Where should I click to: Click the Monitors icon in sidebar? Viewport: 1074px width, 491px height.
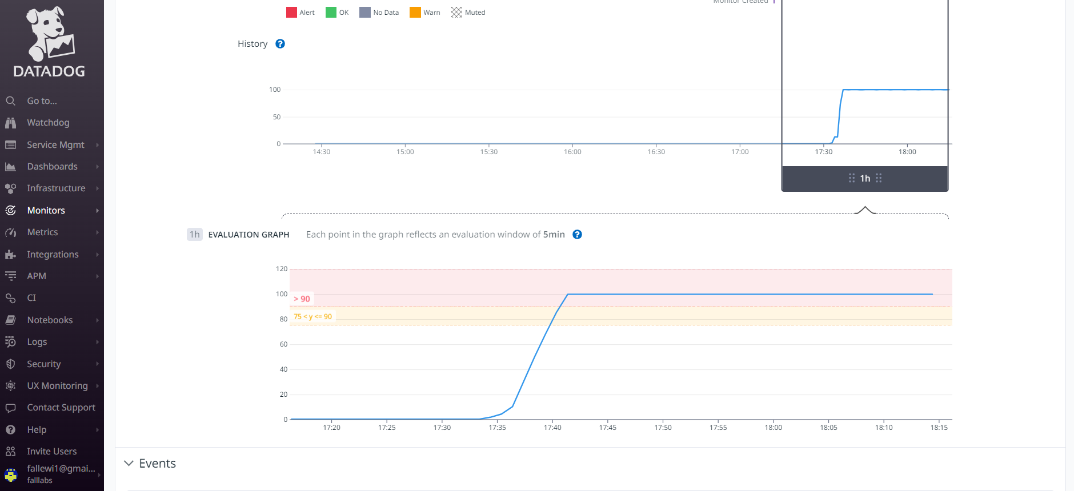(10, 211)
